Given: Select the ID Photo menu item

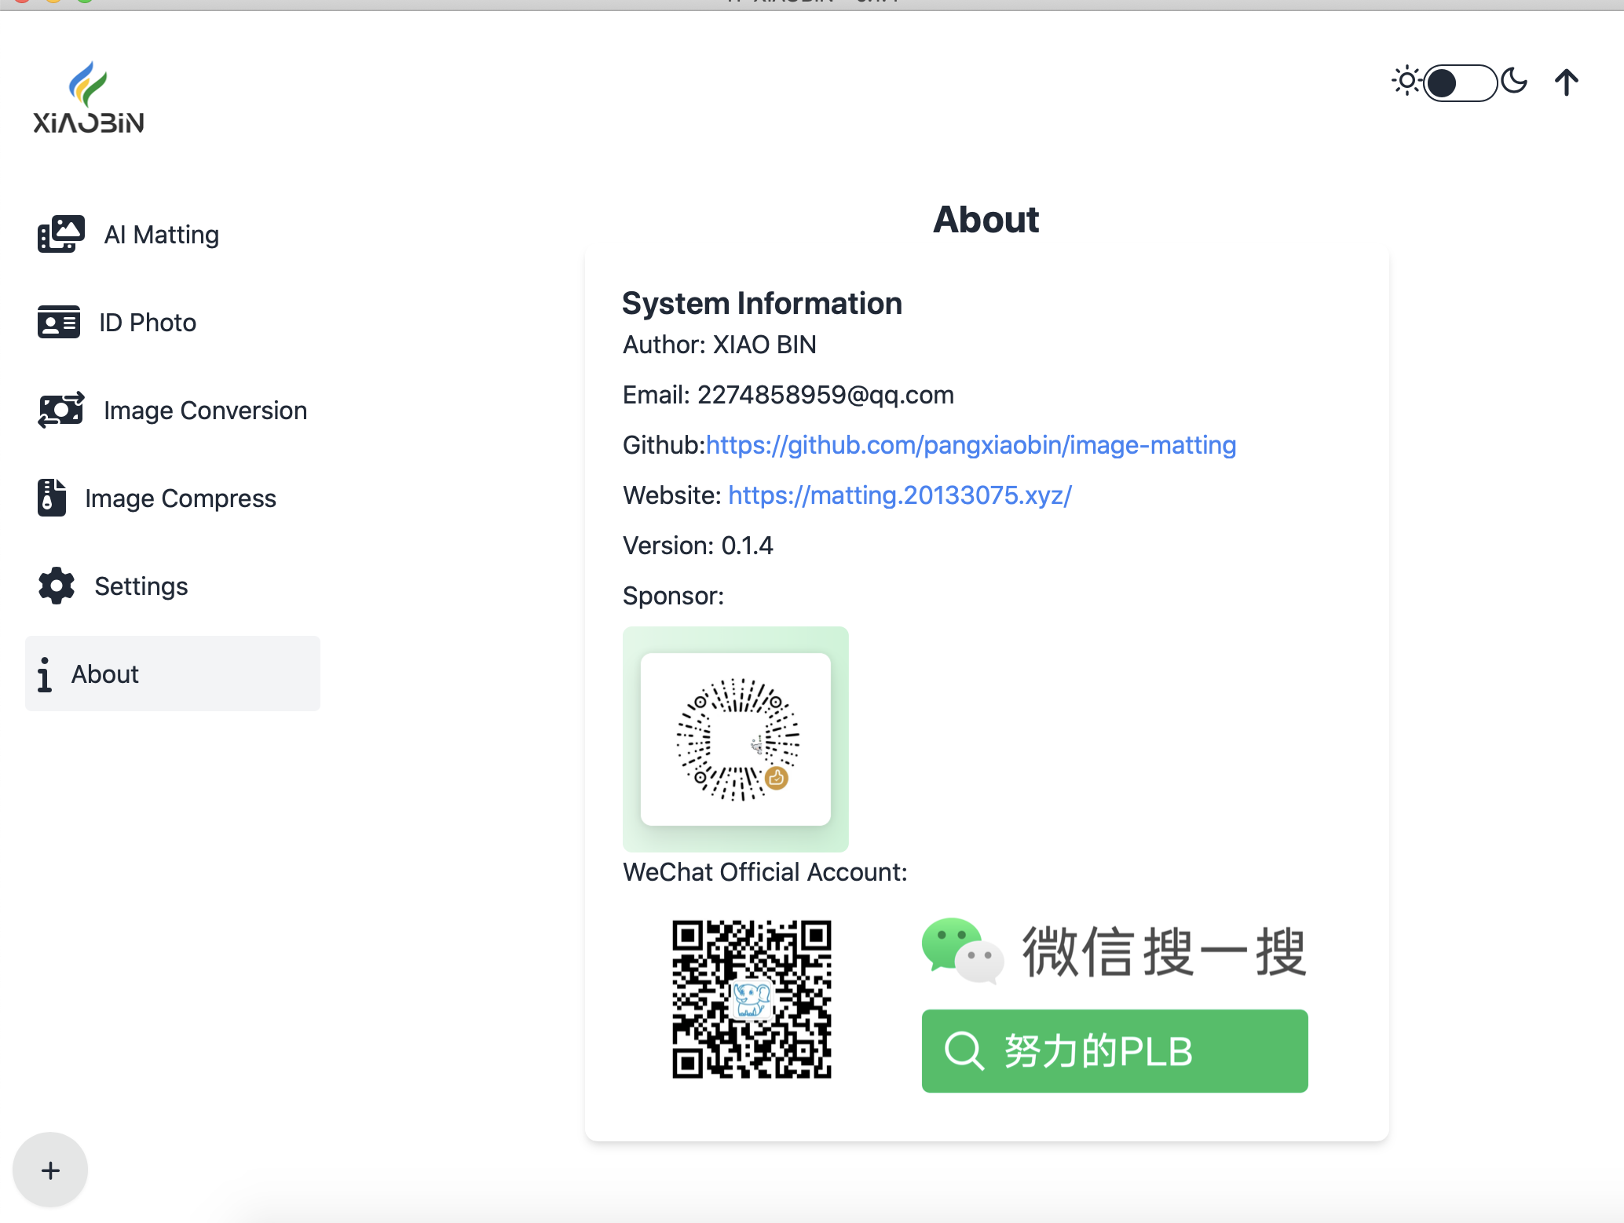Looking at the screenshot, I should pyautogui.click(x=148, y=323).
